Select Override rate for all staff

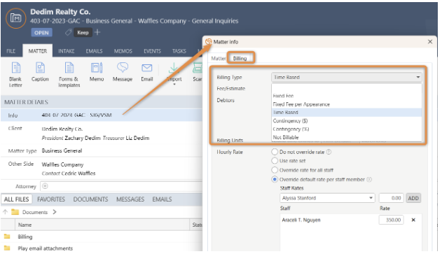[x=275, y=170]
